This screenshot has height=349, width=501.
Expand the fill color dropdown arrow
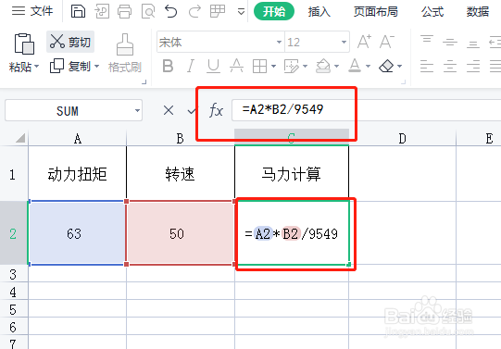coord(337,67)
